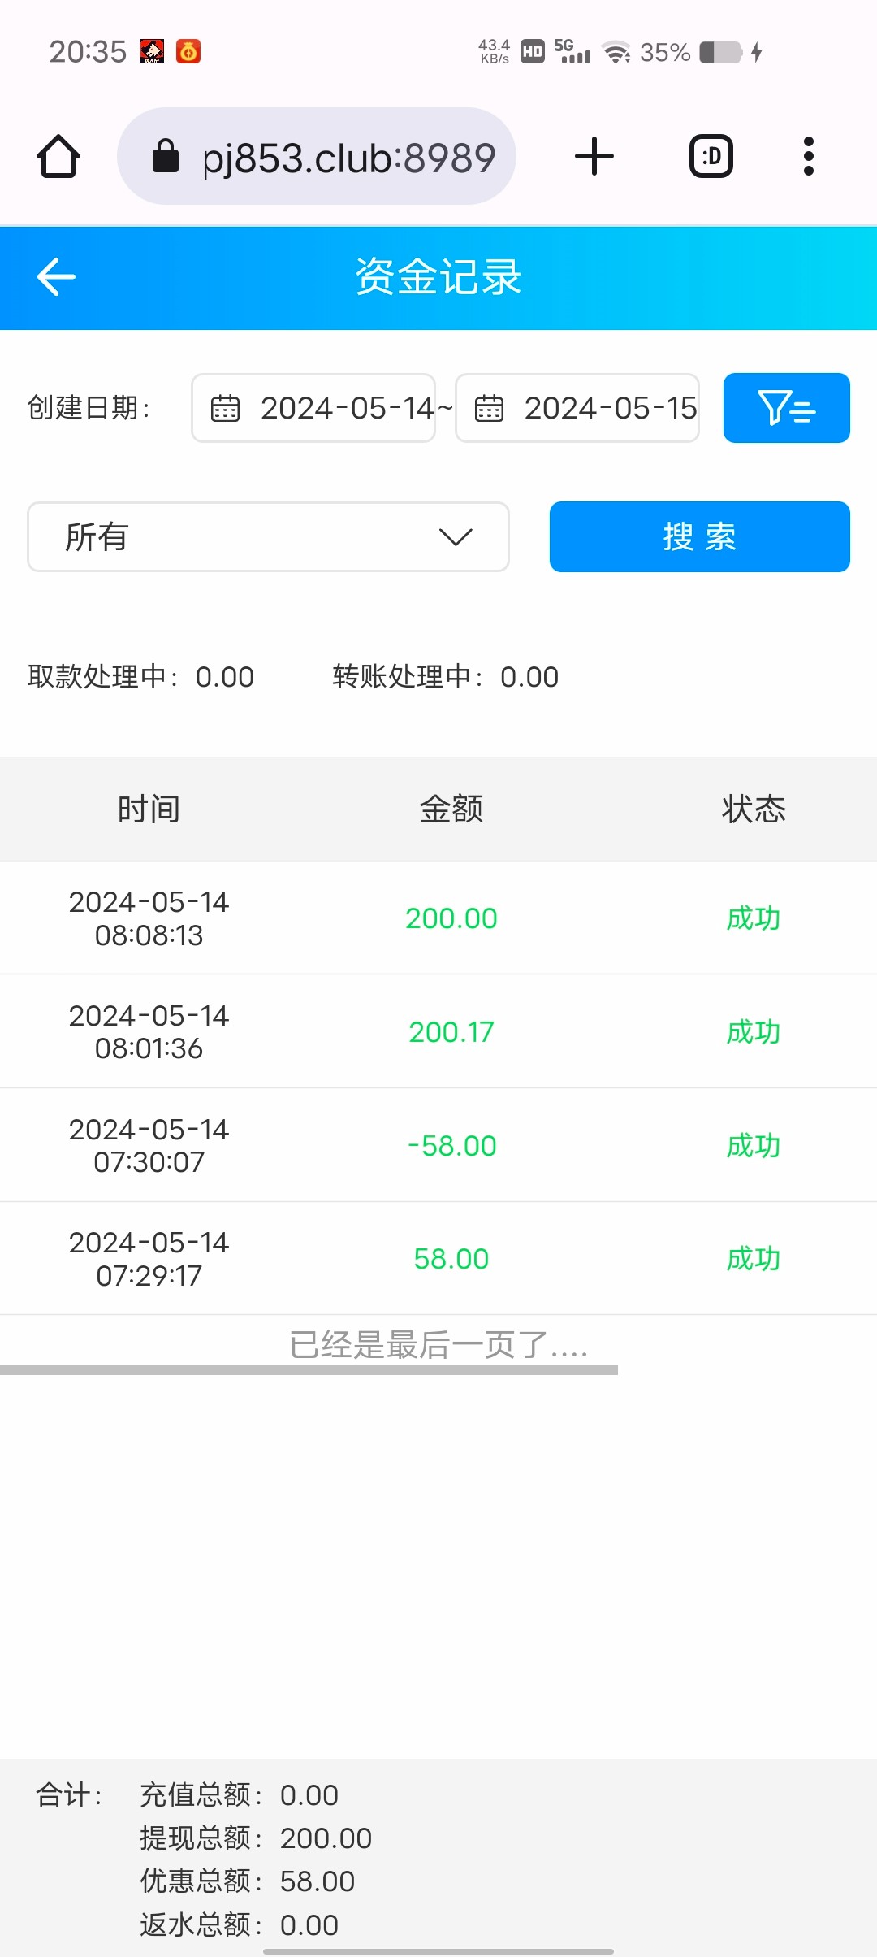Click the dropdown chevron arrow

point(456,536)
